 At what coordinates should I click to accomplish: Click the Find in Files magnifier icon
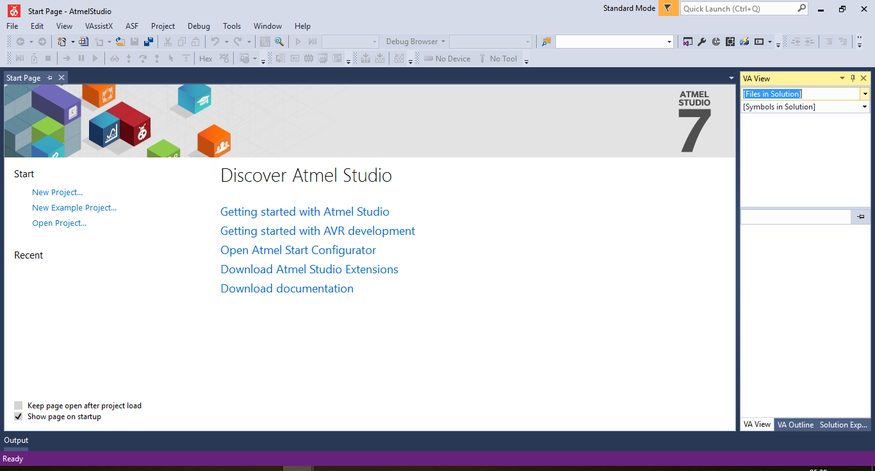tap(279, 42)
